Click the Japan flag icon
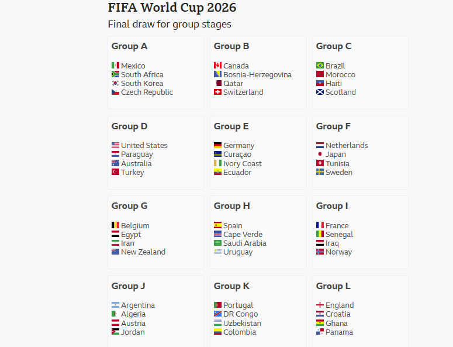This screenshot has height=347, width=453. click(320, 154)
